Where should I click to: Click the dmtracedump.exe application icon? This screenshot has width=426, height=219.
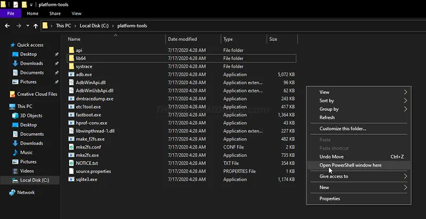tap(71, 99)
